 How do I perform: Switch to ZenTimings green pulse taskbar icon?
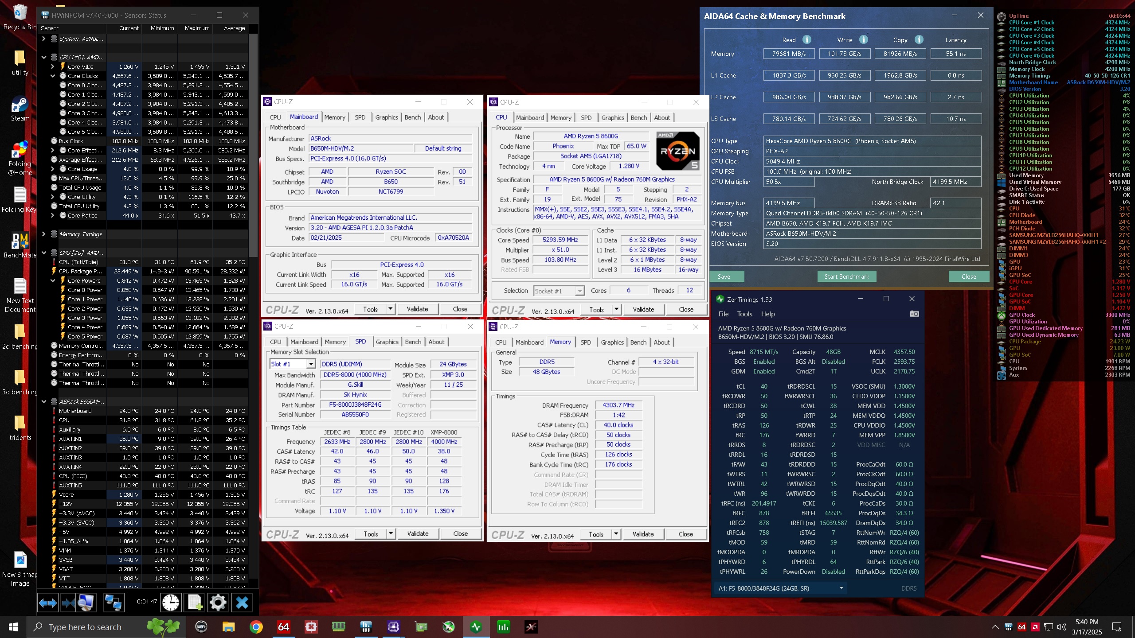click(x=476, y=626)
